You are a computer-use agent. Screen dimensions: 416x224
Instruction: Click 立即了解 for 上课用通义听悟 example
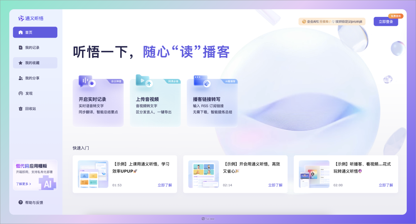click(165, 185)
